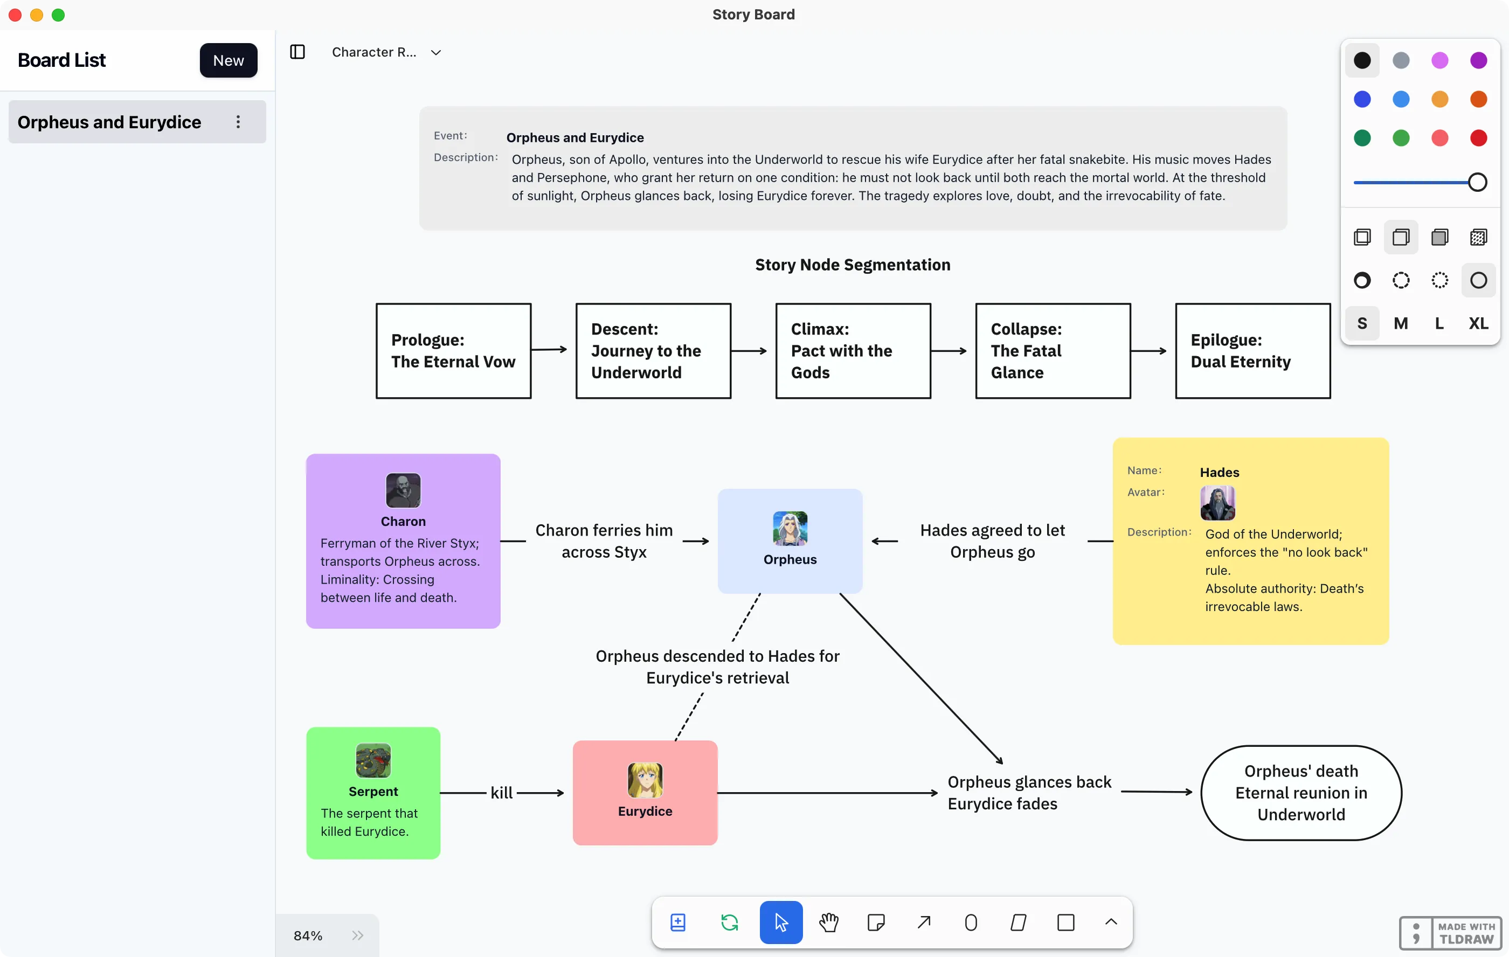Image resolution: width=1509 pixels, height=957 pixels.
Task: Choose the solid fill style option
Action: click(x=1439, y=237)
